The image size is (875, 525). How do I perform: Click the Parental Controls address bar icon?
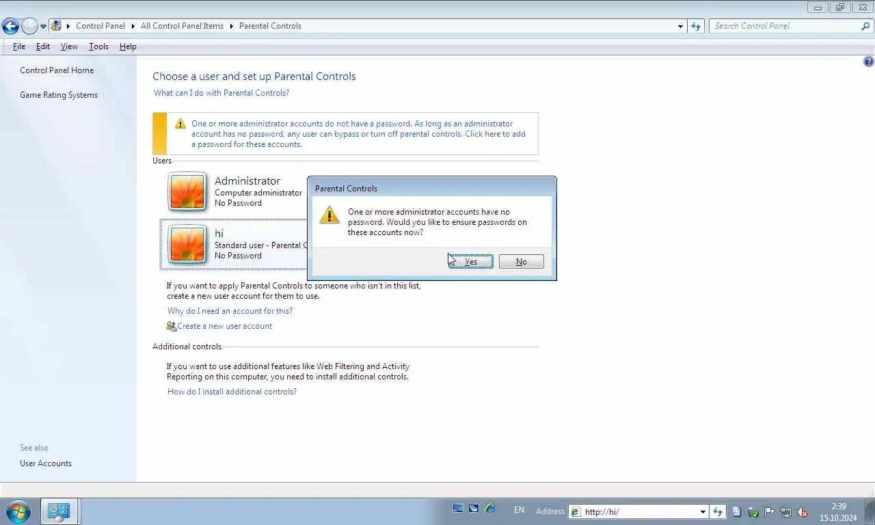(x=56, y=26)
